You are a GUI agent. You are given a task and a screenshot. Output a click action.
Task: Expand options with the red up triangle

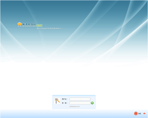pos(144,113)
